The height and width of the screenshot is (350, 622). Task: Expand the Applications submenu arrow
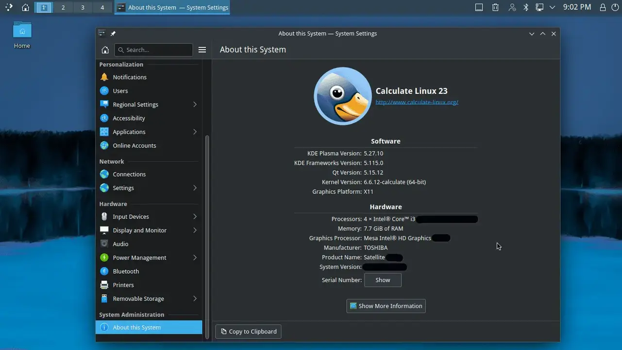(195, 132)
